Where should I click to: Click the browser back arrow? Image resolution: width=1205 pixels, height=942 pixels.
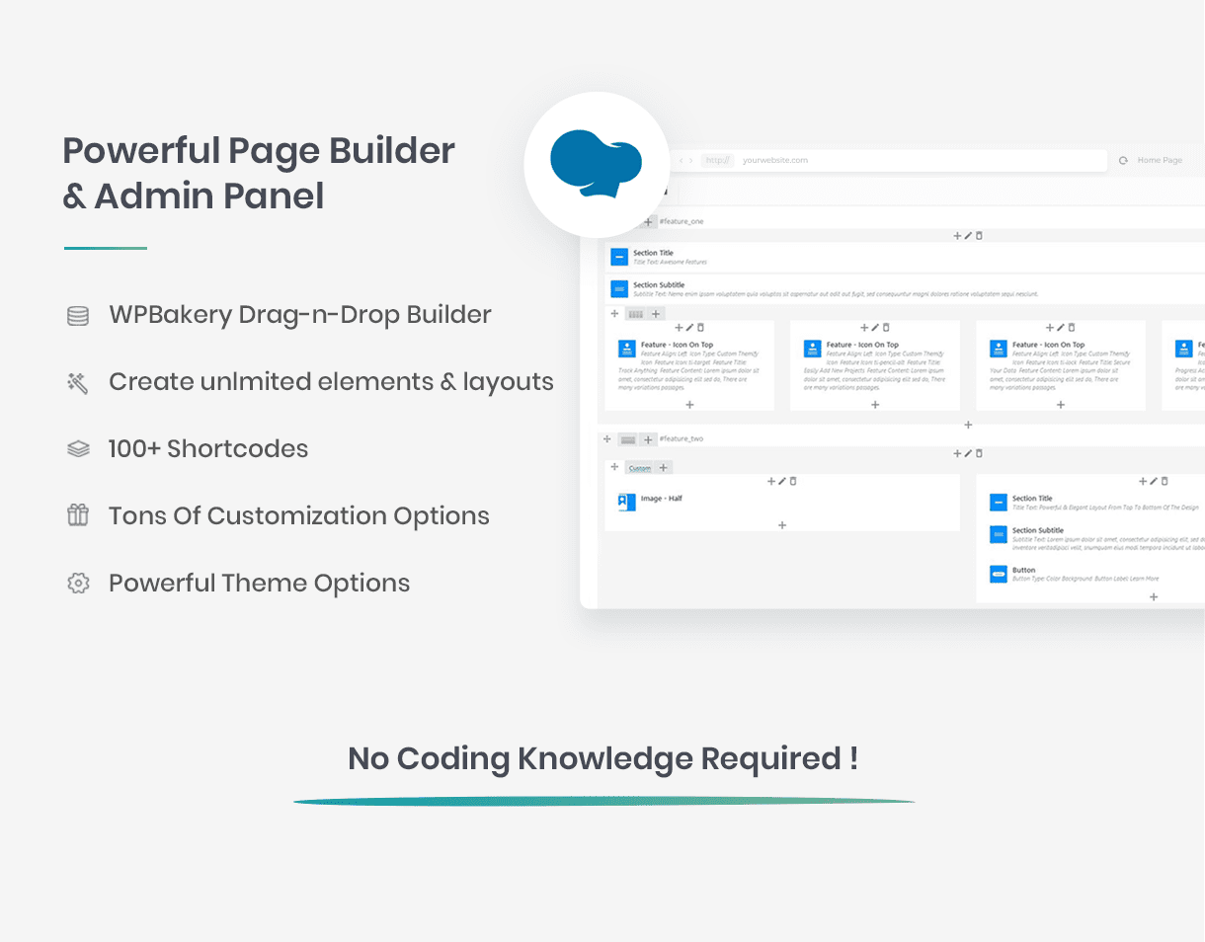(681, 160)
